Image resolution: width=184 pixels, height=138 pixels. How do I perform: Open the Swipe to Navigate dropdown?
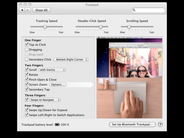point(45,100)
